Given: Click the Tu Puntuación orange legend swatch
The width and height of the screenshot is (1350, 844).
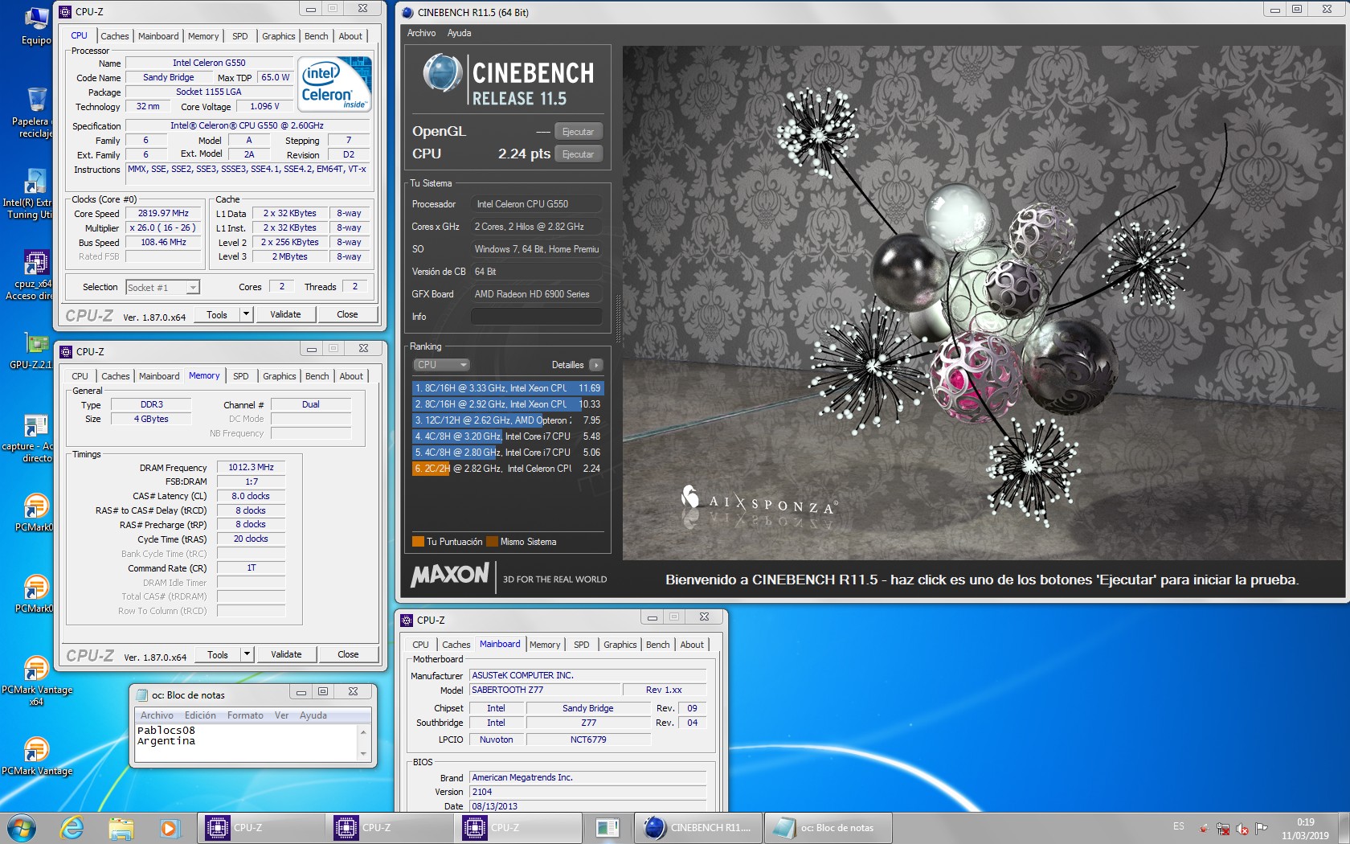Looking at the screenshot, I should click(418, 542).
